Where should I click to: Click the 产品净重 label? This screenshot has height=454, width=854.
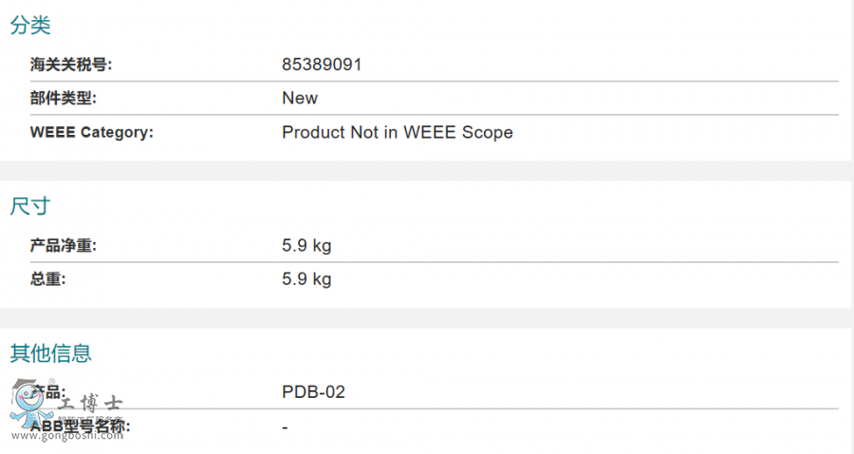click(64, 246)
